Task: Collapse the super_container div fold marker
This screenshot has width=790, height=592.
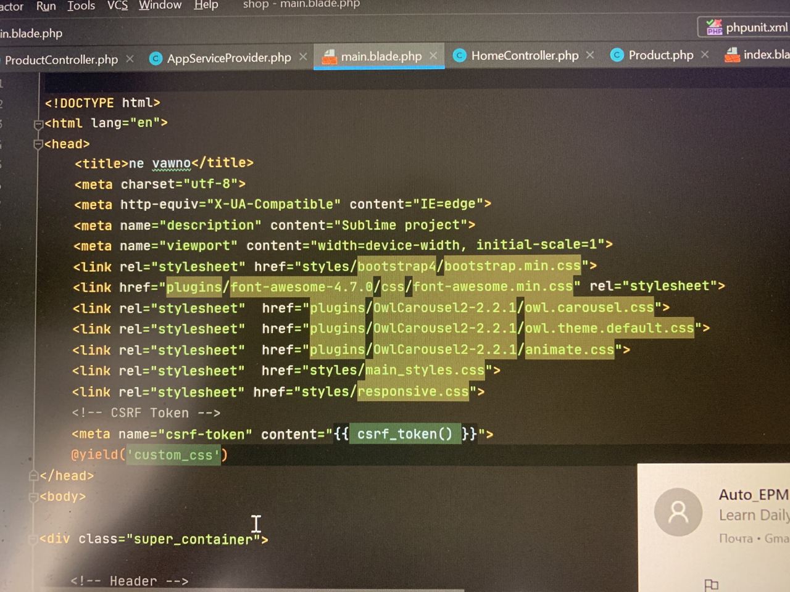Action: click(x=34, y=540)
